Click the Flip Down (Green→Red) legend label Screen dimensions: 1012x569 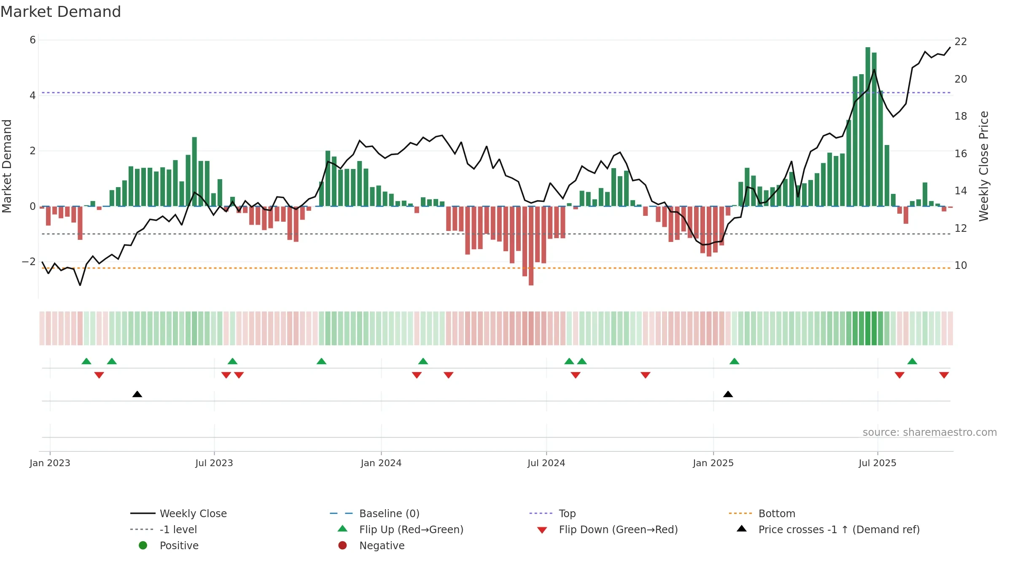tap(618, 529)
